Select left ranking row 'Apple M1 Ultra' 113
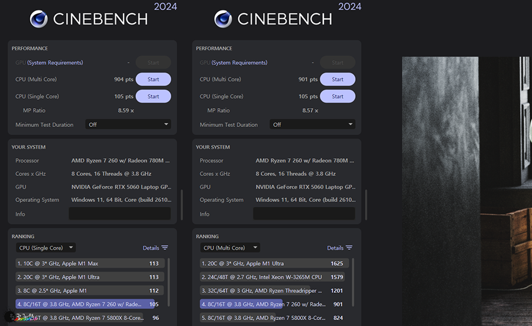The width and height of the screenshot is (532, 326). point(90,277)
